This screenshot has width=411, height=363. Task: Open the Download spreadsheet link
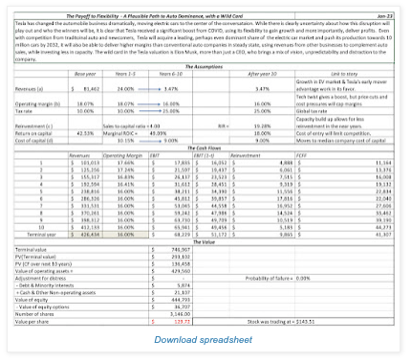203,340
